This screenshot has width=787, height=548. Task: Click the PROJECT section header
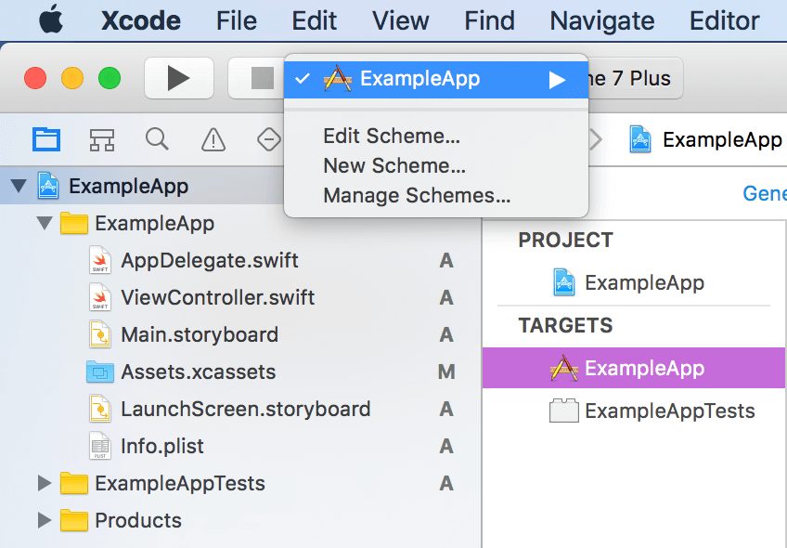pos(566,240)
